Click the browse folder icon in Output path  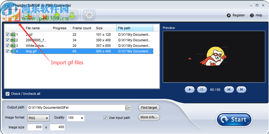tap(128, 108)
